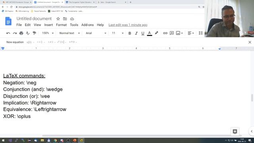The height and width of the screenshot is (143, 254).
Task: Click the browser address bar
Action: tap(107, 7)
